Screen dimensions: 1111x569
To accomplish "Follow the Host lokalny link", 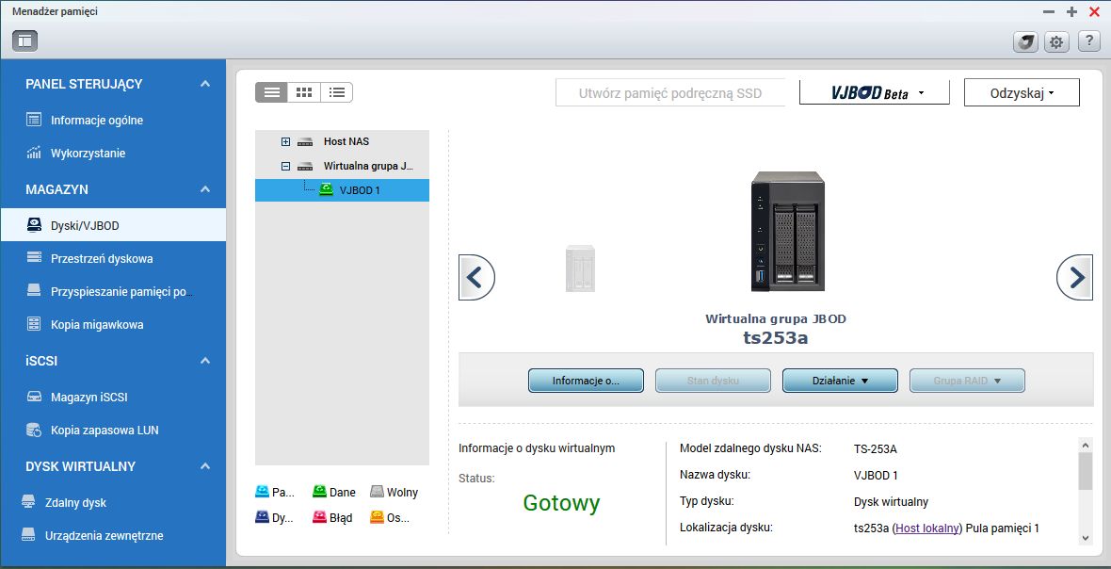I will (x=928, y=528).
